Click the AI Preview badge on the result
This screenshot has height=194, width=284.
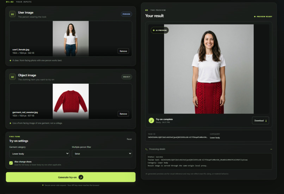(160, 30)
